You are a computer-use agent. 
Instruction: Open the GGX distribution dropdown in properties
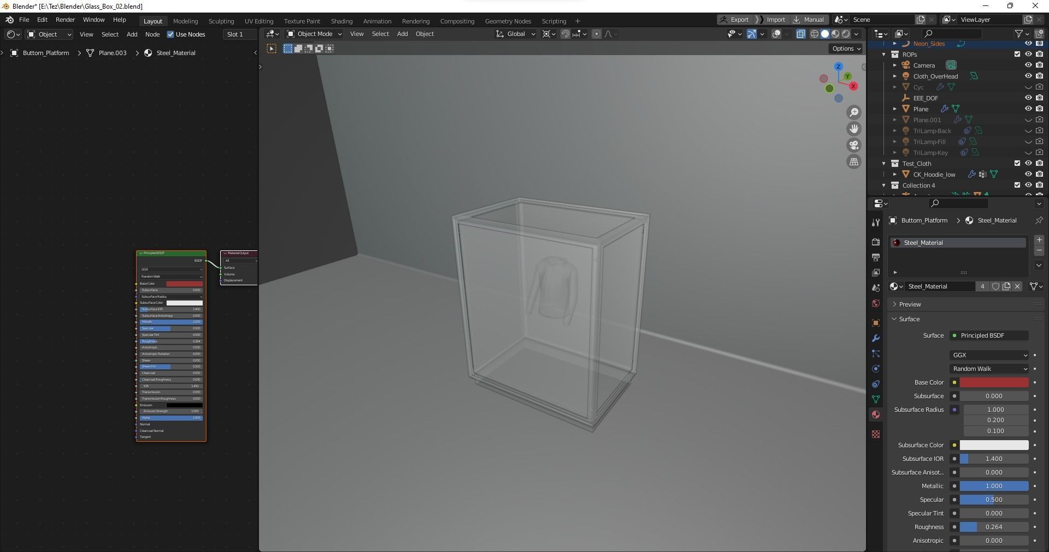tap(989, 355)
